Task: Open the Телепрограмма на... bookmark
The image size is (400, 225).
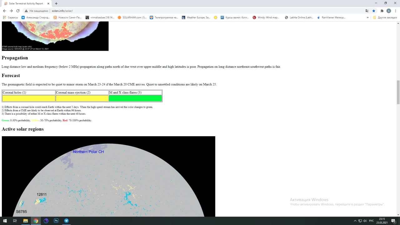Action: (x=164, y=17)
